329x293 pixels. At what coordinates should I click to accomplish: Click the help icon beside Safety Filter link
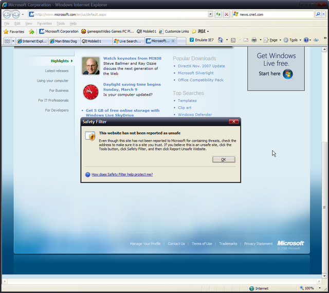[87, 174]
